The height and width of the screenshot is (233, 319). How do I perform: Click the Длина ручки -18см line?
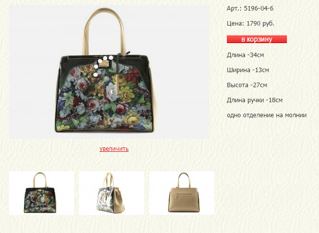click(x=254, y=100)
